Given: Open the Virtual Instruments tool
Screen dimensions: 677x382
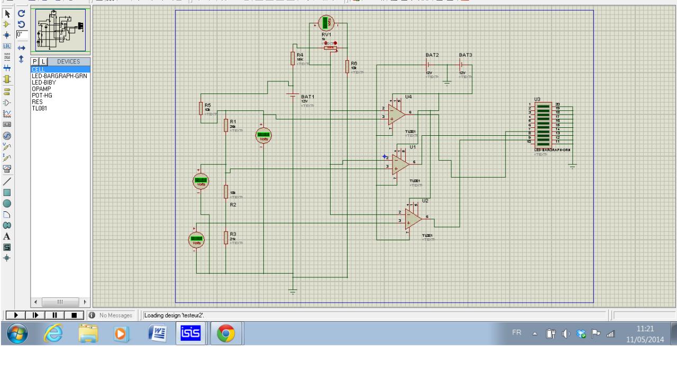Looking at the screenshot, I should pos(7,169).
